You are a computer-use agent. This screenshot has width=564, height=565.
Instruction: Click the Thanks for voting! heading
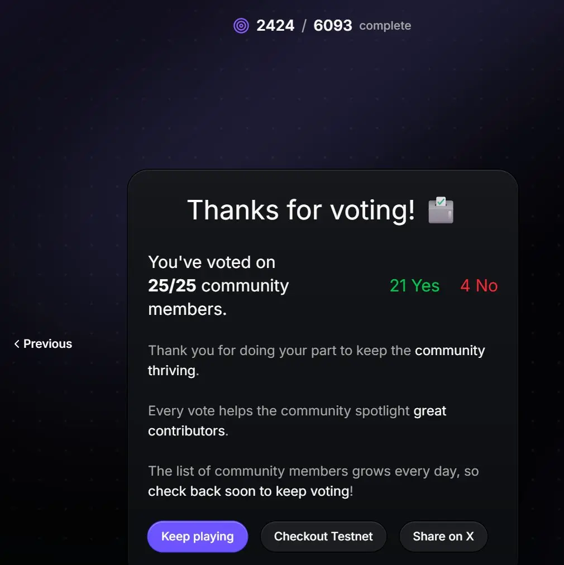pyautogui.click(x=302, y=210)
